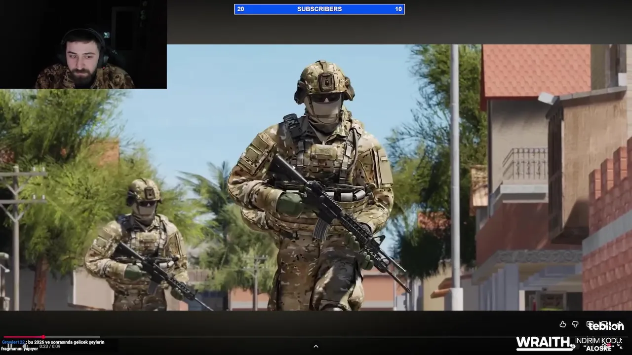Mute audio with the speaker icon
This screenshot has width=632, height=355.
coord(25,346)
